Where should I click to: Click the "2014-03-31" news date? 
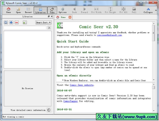point(64,109)
